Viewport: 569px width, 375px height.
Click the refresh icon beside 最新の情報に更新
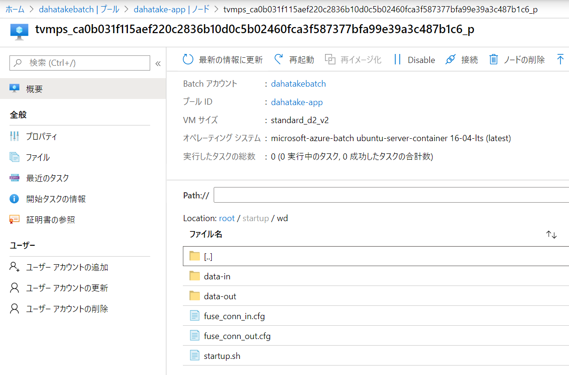pyautogui.click(x=188, y=59)
